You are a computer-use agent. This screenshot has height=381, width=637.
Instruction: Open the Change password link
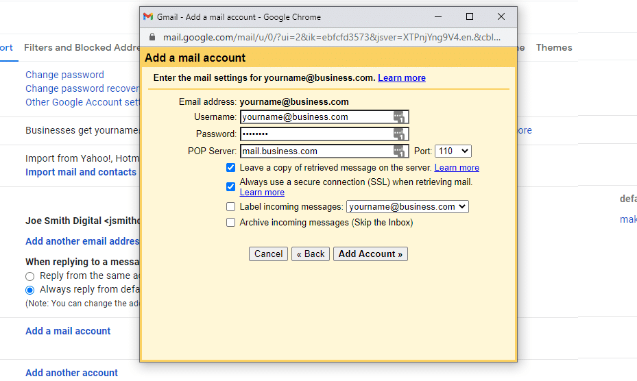point(64,75)
